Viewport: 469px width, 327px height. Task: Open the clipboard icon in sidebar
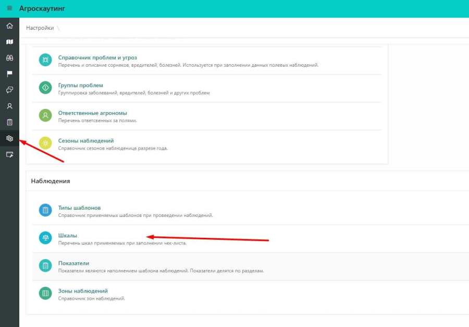click(9, 122)
